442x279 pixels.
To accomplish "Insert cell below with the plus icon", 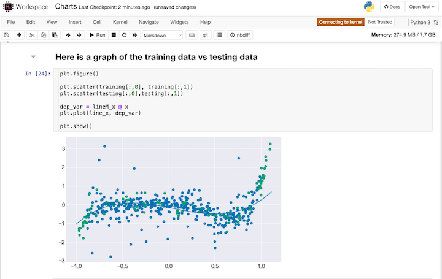I will pyautogui.click(x=19, y=35).
